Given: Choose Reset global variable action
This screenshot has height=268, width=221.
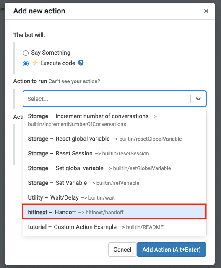Looking at the screenshot, I should coord(114,139).
